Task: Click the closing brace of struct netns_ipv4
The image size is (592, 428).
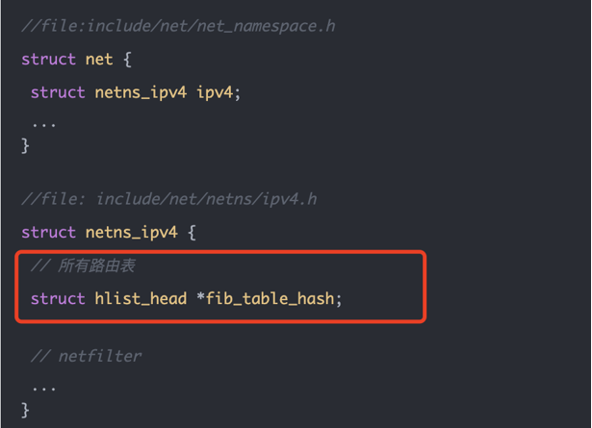Action: click(26, 410)
